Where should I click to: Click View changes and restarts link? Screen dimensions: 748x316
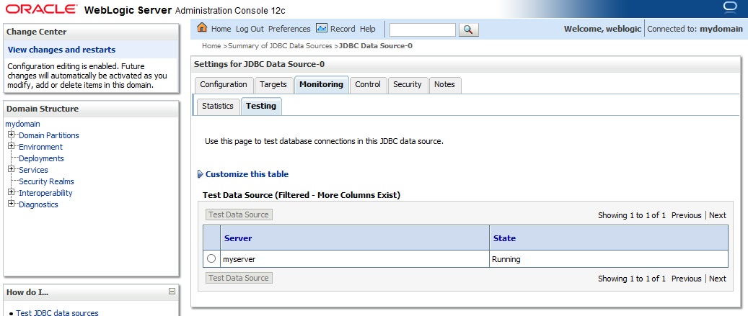click(61, 50)
